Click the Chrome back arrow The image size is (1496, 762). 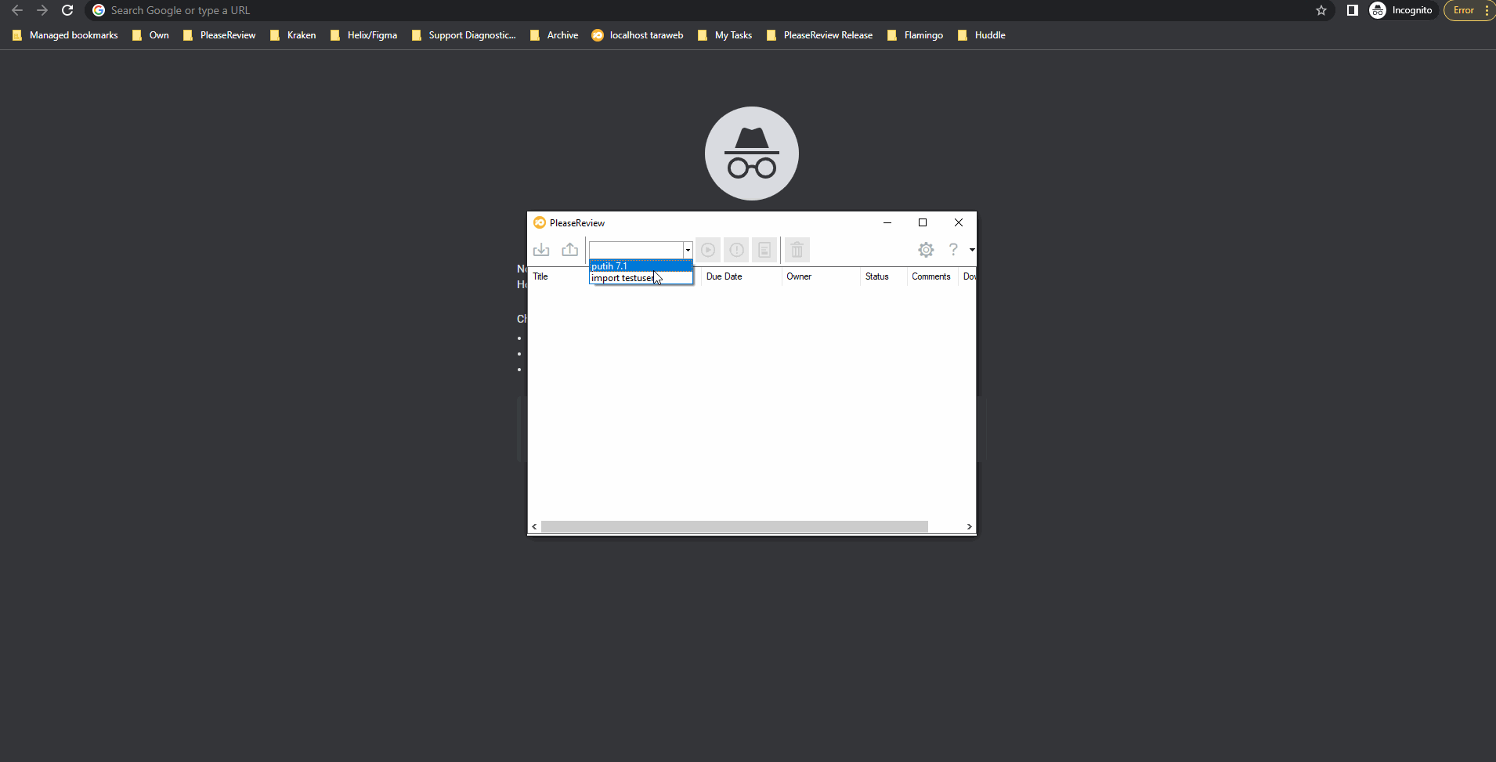click(17, 10)
